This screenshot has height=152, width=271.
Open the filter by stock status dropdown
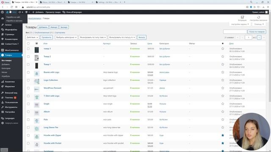pyautogui.click(x=122, y=38)
